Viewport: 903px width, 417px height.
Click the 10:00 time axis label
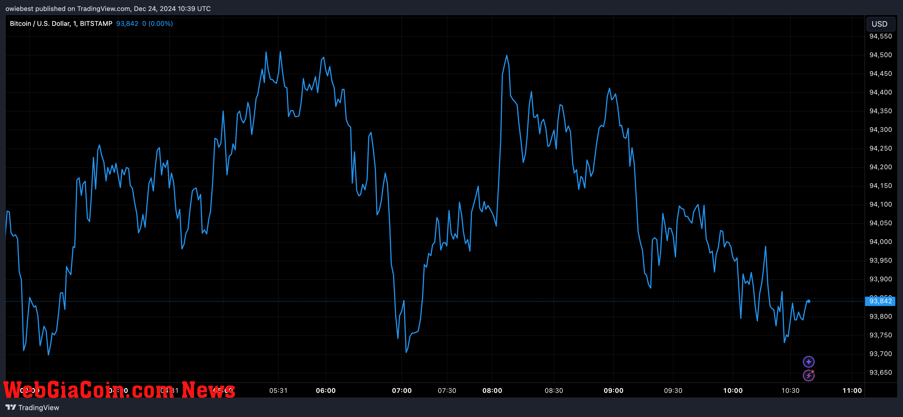click(x=733, y=390)
